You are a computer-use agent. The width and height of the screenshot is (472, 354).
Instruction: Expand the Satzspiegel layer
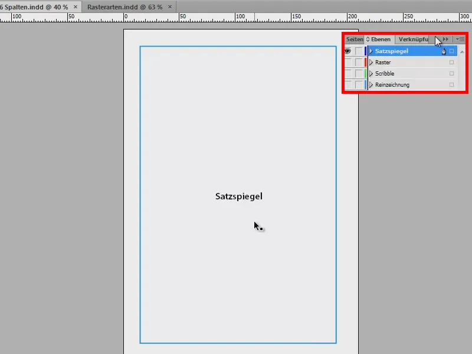[x=371, y=51]
